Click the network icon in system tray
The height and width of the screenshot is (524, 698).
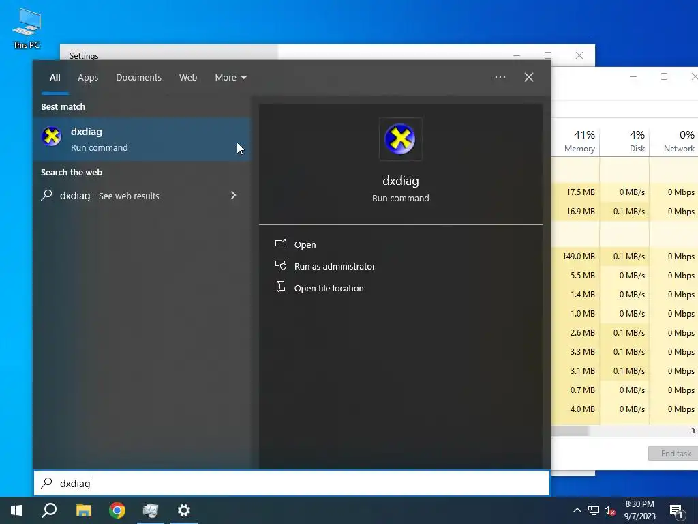[x=594, y=510]
